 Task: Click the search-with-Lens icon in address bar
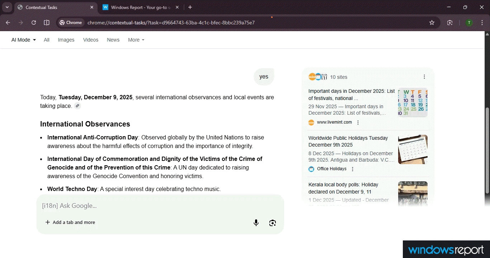click(x=449, y=22)
